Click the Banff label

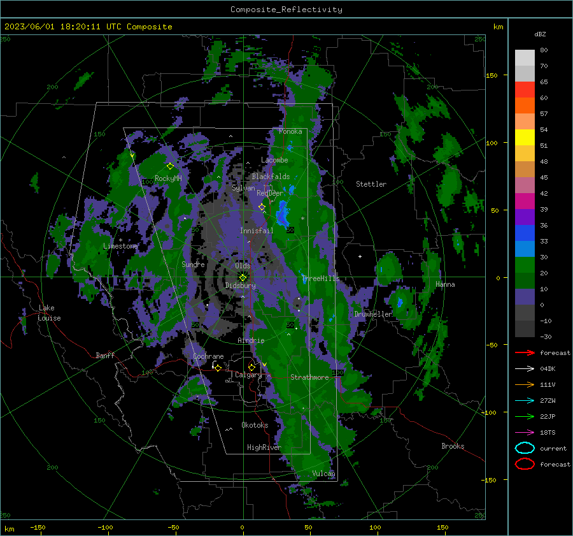(105, 355)
